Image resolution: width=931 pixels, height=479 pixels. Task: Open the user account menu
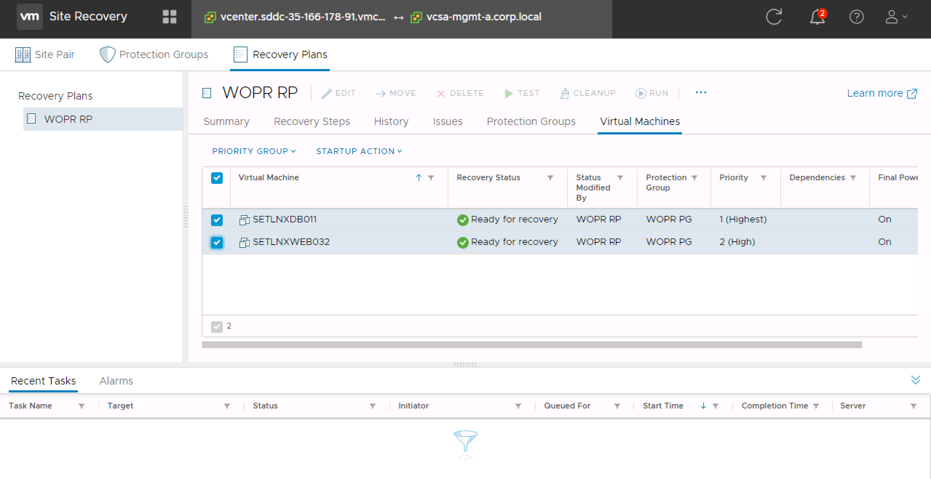click(x=896, y=17)
